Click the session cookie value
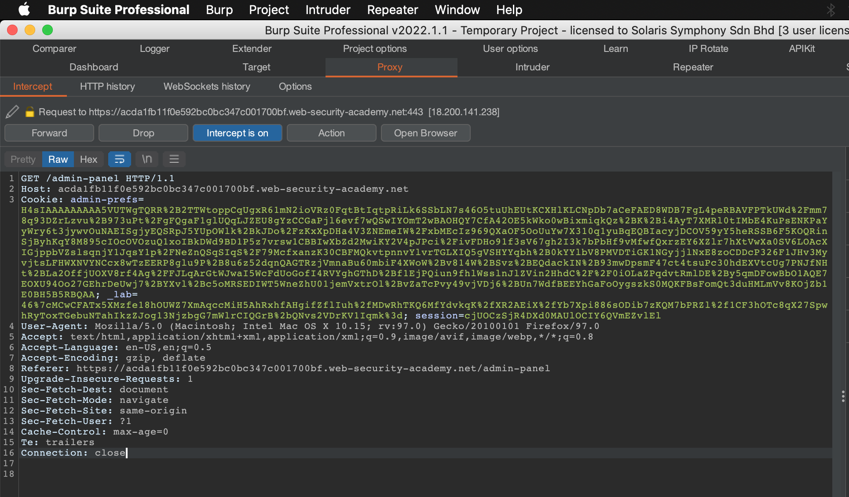 pyautogui.click(x=563, y=315)
